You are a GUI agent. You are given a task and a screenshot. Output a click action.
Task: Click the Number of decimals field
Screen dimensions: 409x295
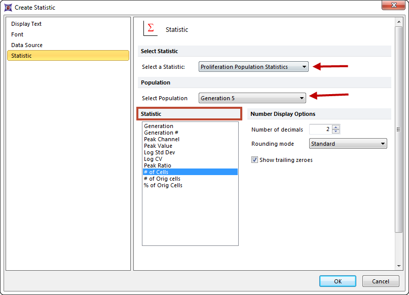point(321,129)
